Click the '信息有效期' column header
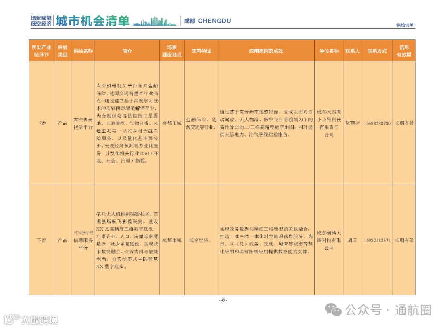Image resolution: width=446 pixels, height=328 pixels. click(404, 51)
